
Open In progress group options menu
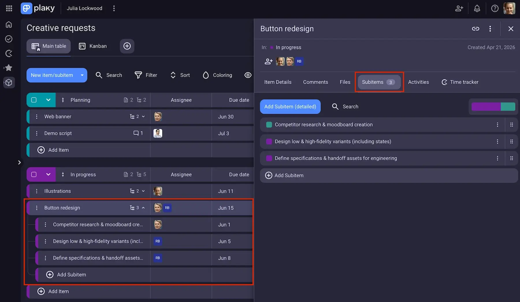63,174
